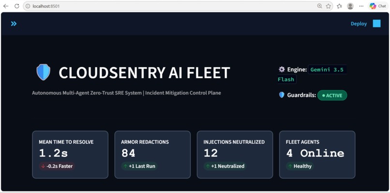This screenshot has height=193, width=390.
Task: Go back with the browser back arrow
Action: (6, 6)
